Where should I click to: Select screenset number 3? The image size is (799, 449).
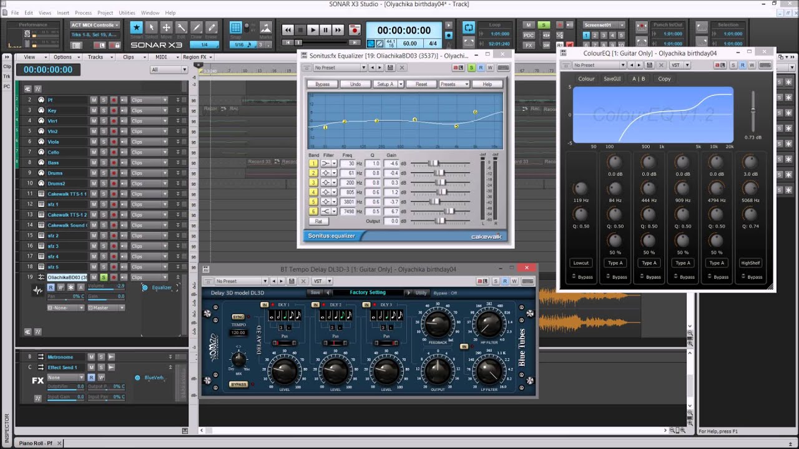click(x=602, y=36)
